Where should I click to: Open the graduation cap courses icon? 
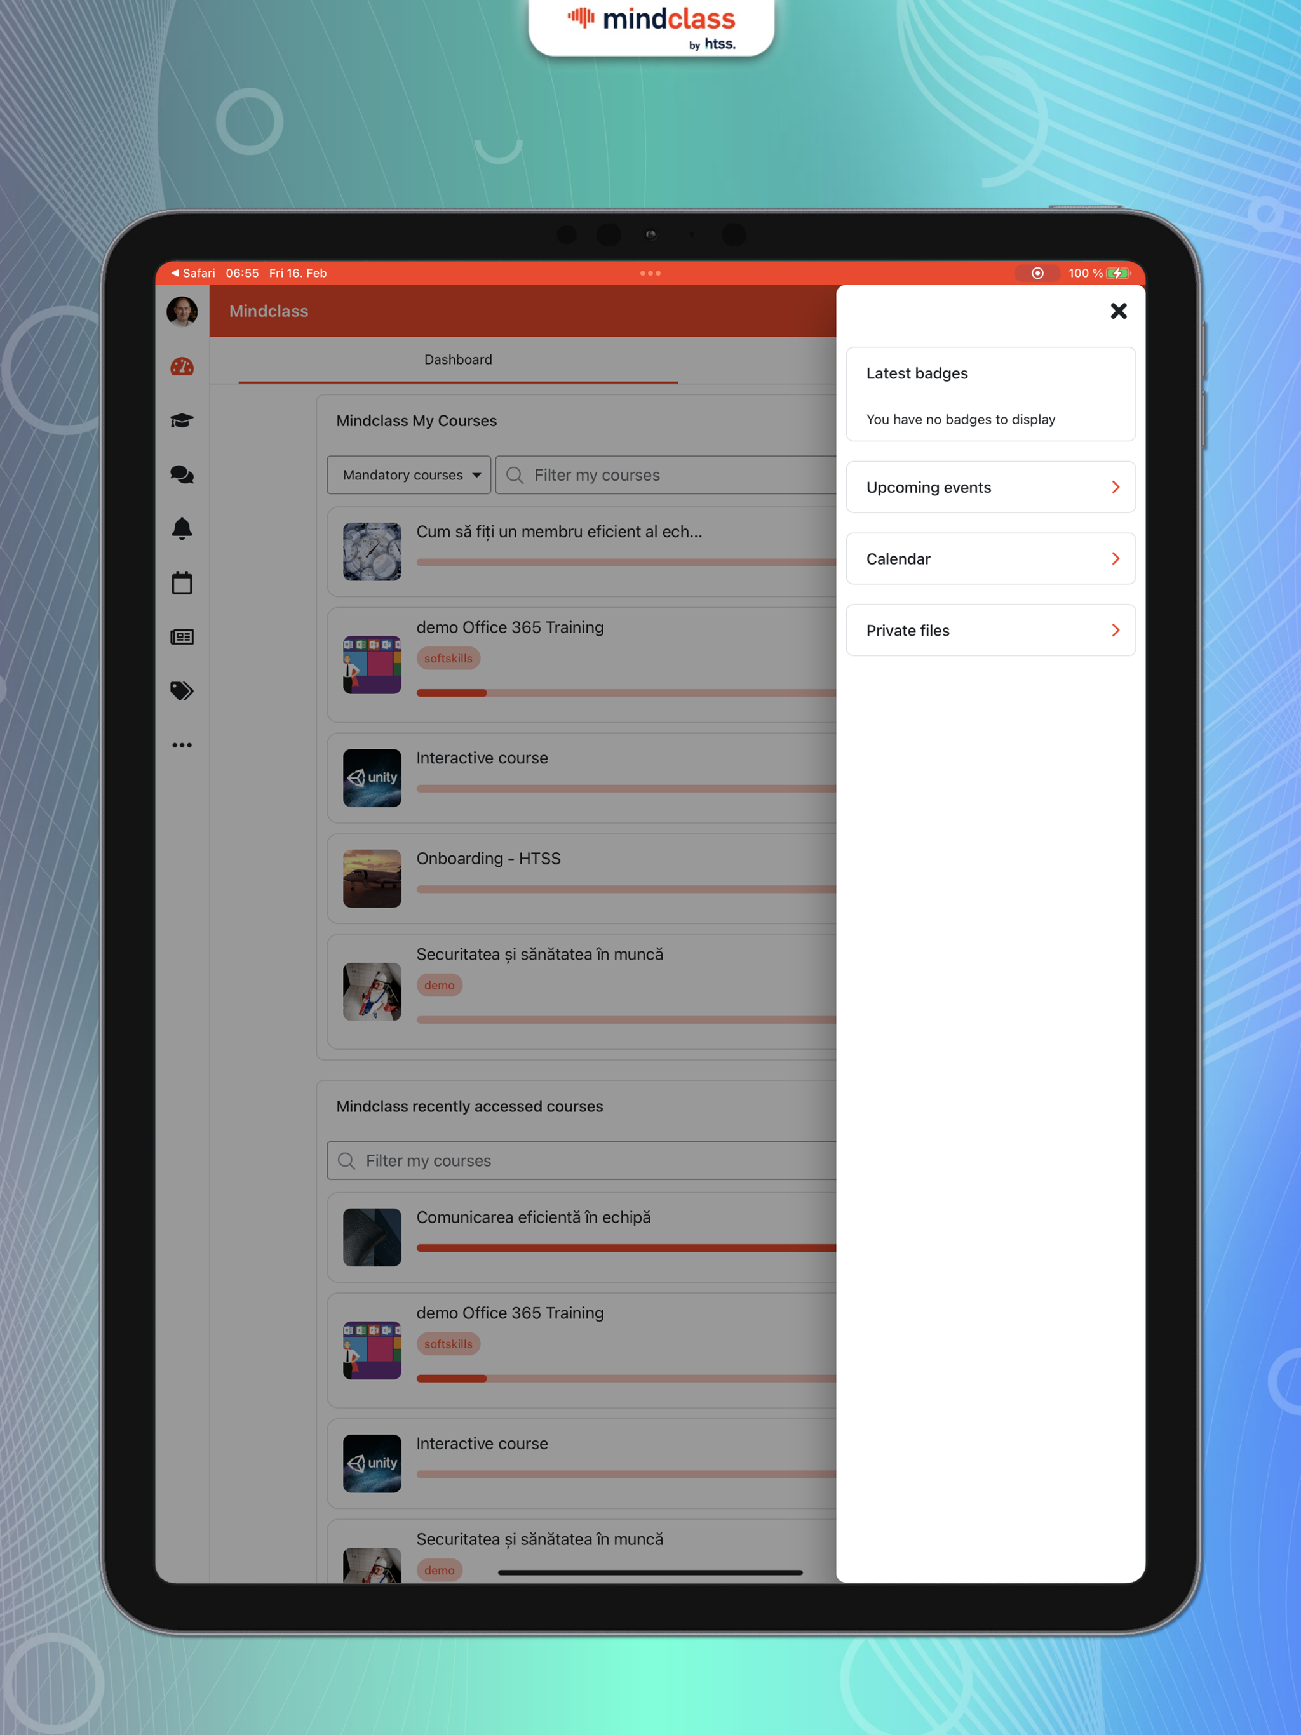(x=182, y=420)
